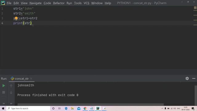Screen dimensions: 197x111
Task: Open Cortana circle icon in taskbar
Action: coord(53,108)
